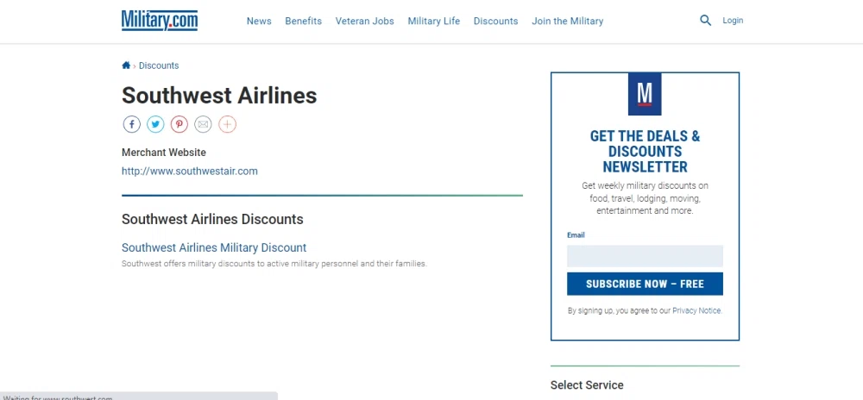Click the Login link

733,21
